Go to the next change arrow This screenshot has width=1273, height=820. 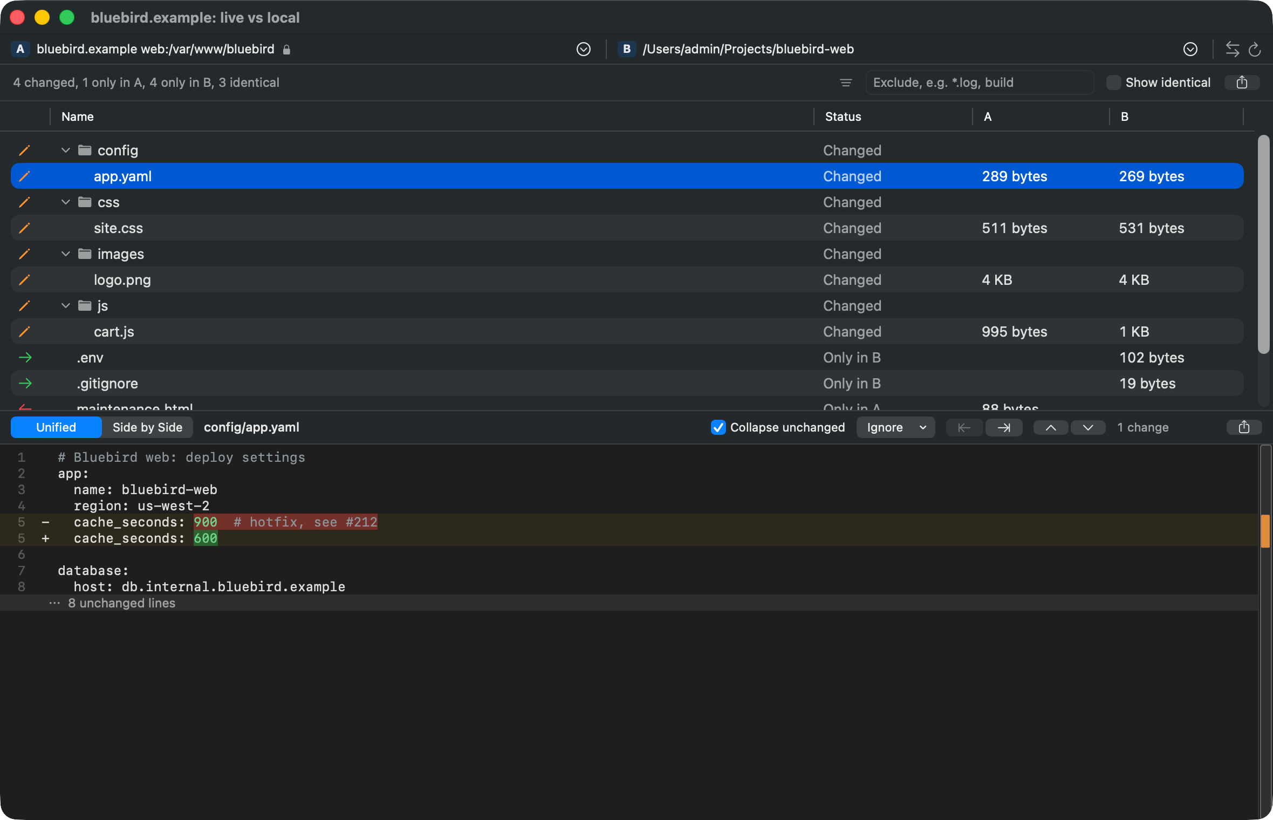[x=1088, y=428]
